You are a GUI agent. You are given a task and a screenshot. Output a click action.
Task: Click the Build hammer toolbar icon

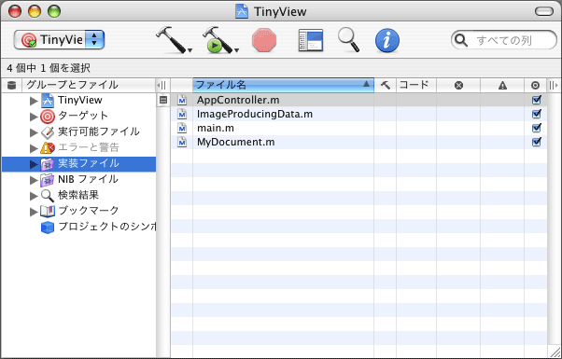pos(171,39)
